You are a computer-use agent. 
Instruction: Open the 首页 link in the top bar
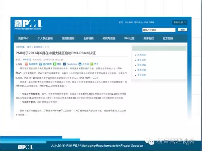pos(121,22)
